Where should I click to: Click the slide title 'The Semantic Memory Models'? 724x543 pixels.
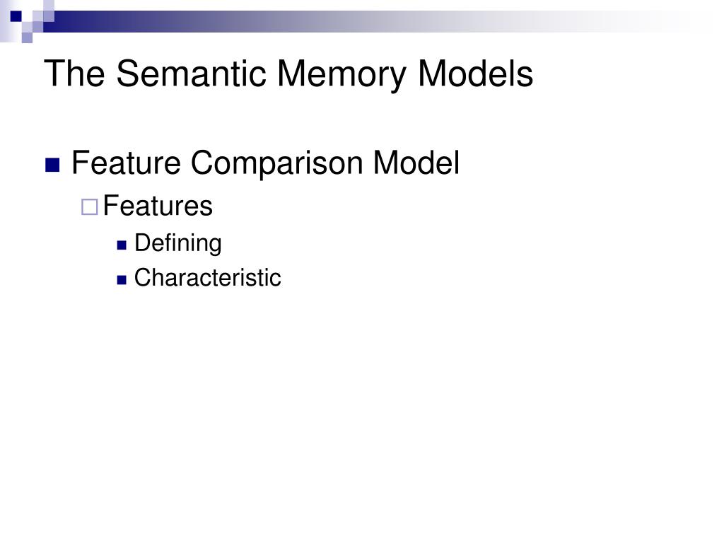pyautogui.click(x=288, y=74)
